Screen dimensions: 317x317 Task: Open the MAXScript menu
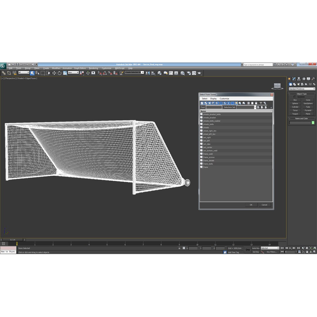(x=120, y=68)
